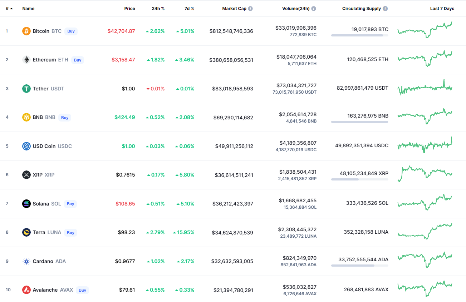This screenshot has width=466, height=302.
Task: Open the Cardano name link
Action: (x=43, y=261)
